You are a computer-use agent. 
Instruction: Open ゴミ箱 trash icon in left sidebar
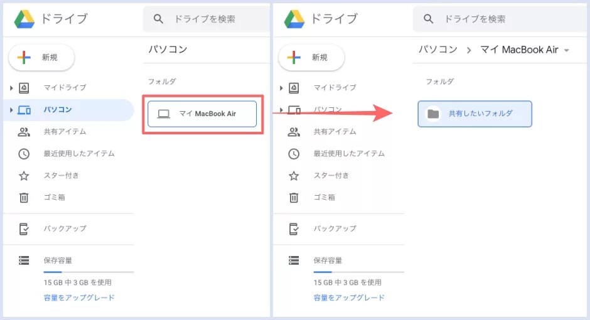click(x=24, y=198)
